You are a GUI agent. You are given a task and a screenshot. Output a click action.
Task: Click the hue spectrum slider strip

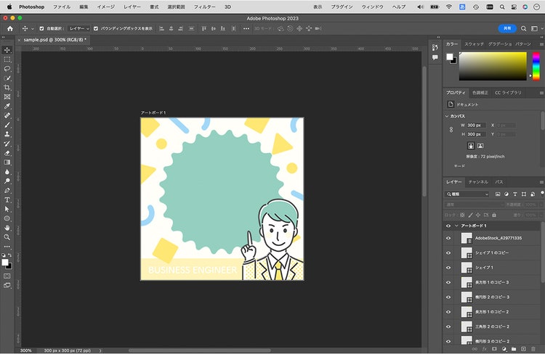coord(536,66)
